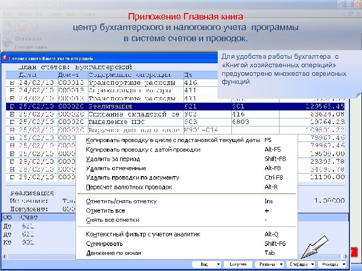Select the 'Оприходование товаров' row
Image resolution: width=362 pixels, height=271 pixels.
click(x=112, y=90)
